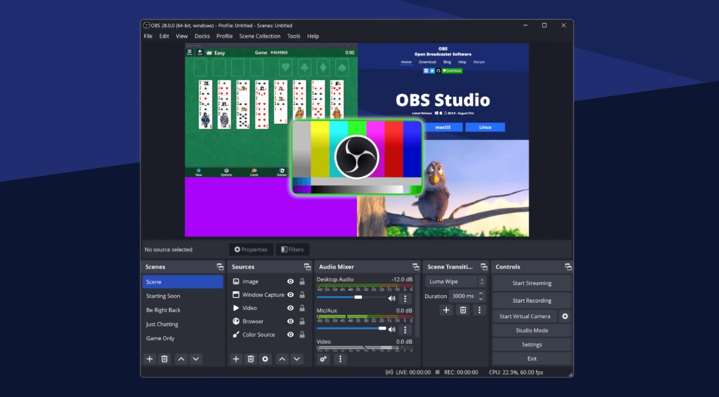Viewport: 719px width, 397px height.
Task: Click the Start Recording button
Action: [532, 300]
